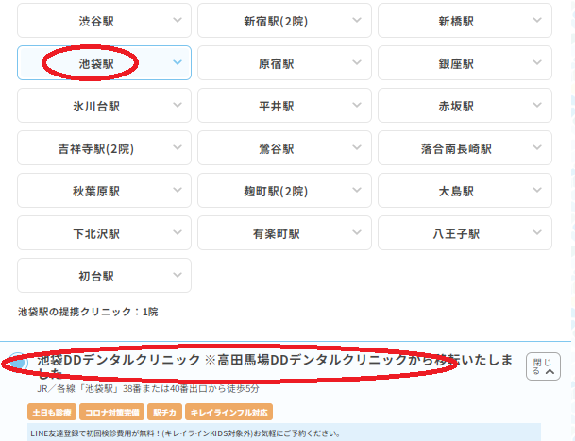Click the JR／各線「池袋駅」 access text
Screen dimensions: 575x441
pyautogui.click(x=148, y=388)
